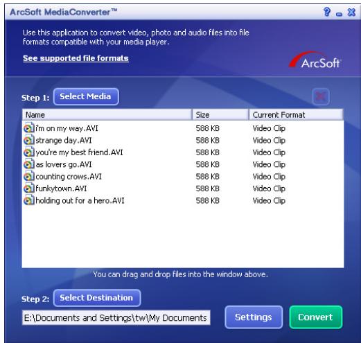
Task: Select the file as lovers go.AVI
Action: (x=64, y=164)
